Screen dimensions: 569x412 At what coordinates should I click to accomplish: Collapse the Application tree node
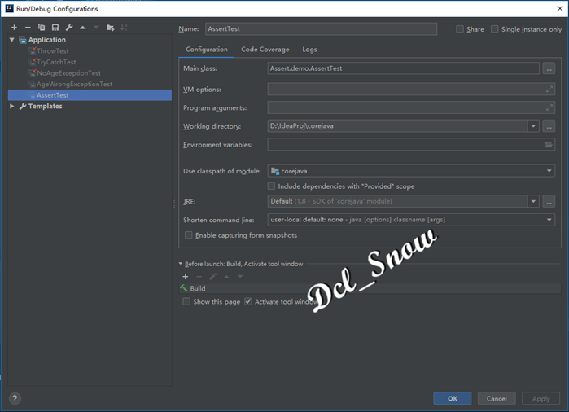coord(12,40)
